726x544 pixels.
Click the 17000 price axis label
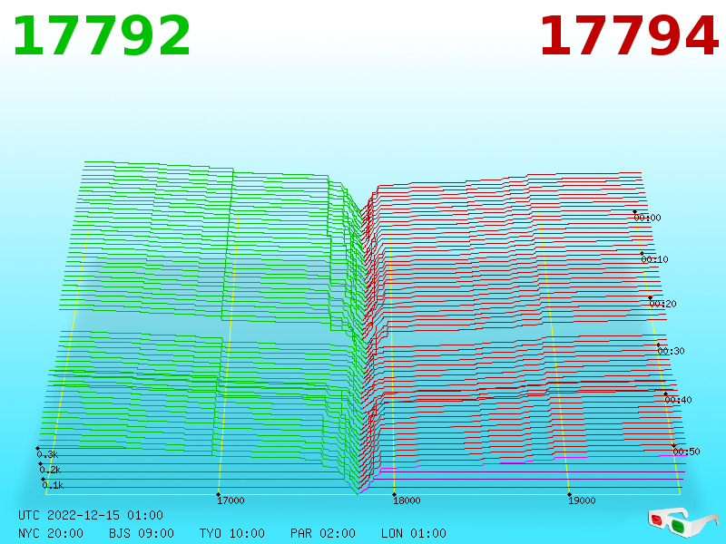[x=231, y=500]
